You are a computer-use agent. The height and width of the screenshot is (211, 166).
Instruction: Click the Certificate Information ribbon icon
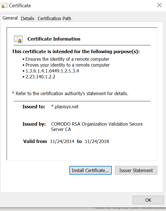pos(18,39)
